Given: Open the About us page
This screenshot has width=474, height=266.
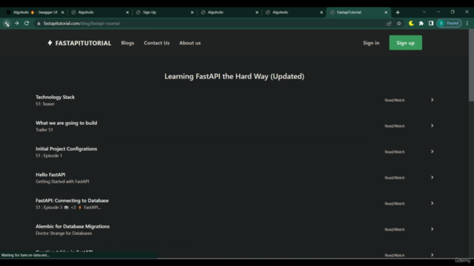Looking at the screenshot, I should [190, 43].
